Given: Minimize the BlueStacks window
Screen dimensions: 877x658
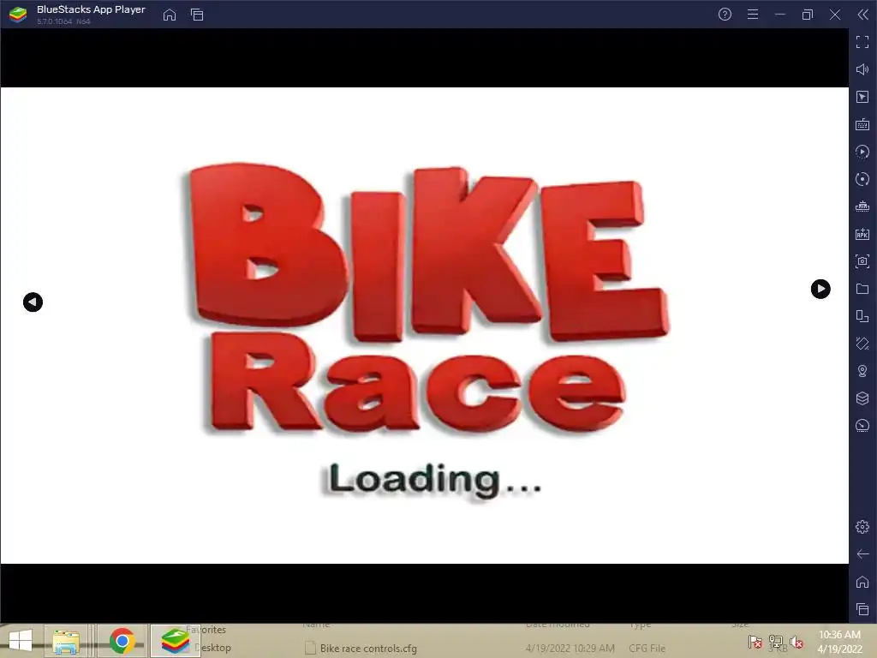Looking at the screenshot, I should (780, 15).
